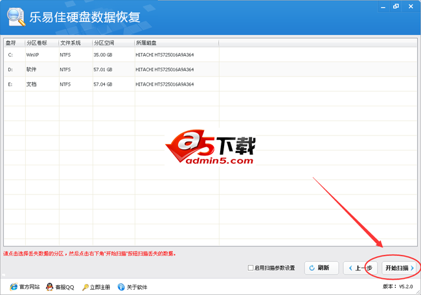
Task: Minimize the application window
Action: click(x=383, y=6)
